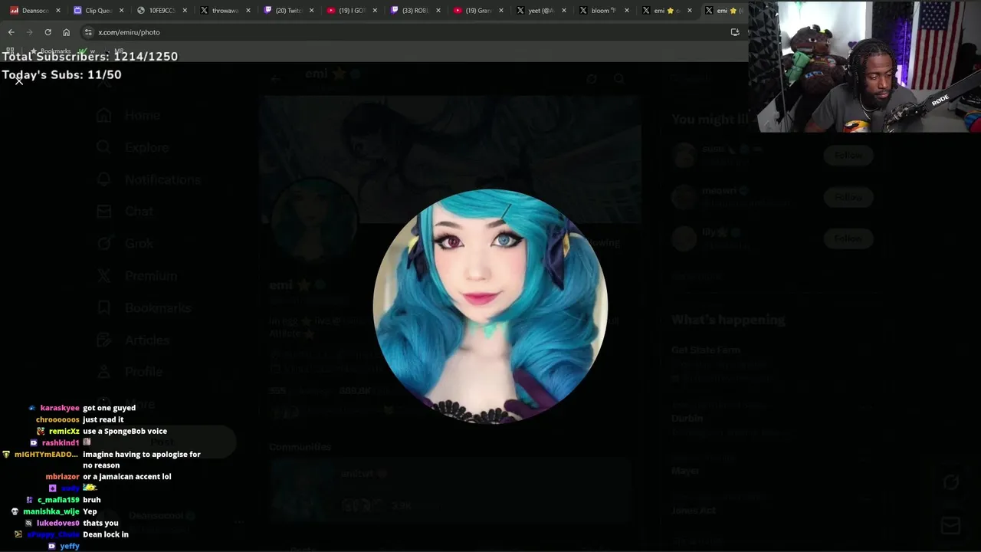Open the apps grid in the bookmarks bar
The height and width of the screenshot is (552, 981).
pyautogui.click(x=11, y=51)
